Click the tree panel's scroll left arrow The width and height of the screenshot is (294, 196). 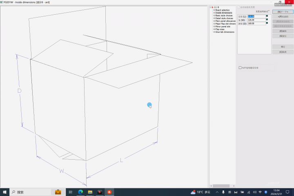[x=211, y=186]
